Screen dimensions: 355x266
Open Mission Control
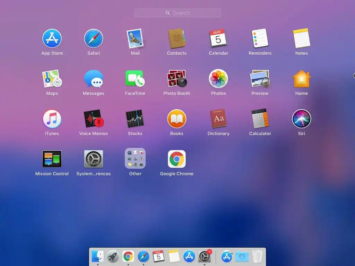tap(52, 159)
